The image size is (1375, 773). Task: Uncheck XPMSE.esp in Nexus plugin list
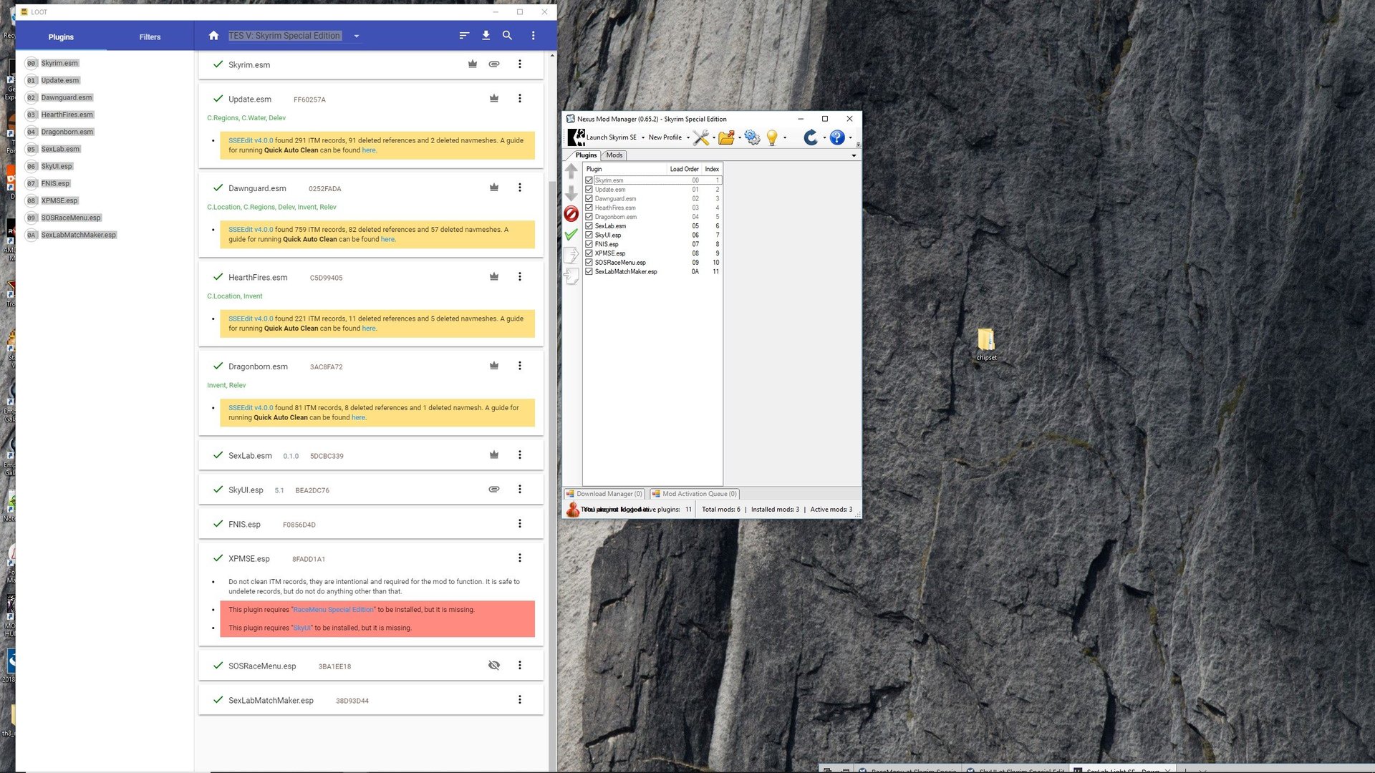[589, 253]
